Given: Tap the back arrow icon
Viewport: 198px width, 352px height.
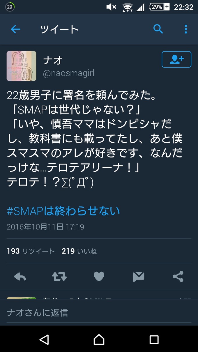Looking at the screenshot, I should pos(15,29).
